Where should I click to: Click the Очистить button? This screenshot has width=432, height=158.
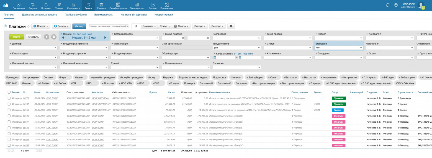(34, 37)
